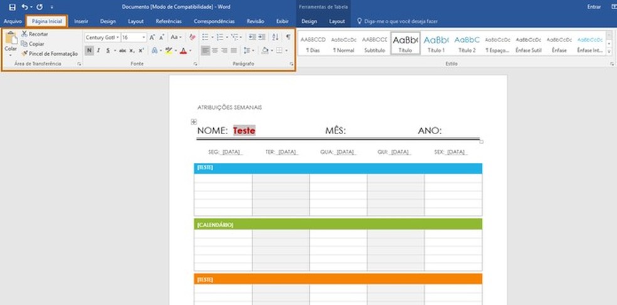Open the Customize Quick Access Toolbar arrow

tap(52, 7)
